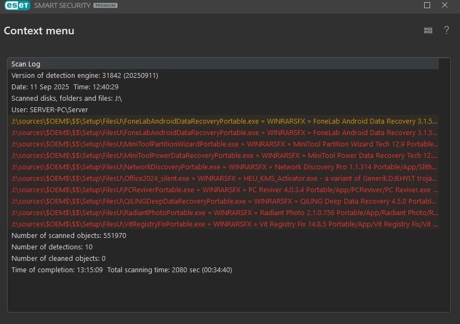460x324 pixels.
Task: Close the ESET Smart Security window
Action: 445,5
